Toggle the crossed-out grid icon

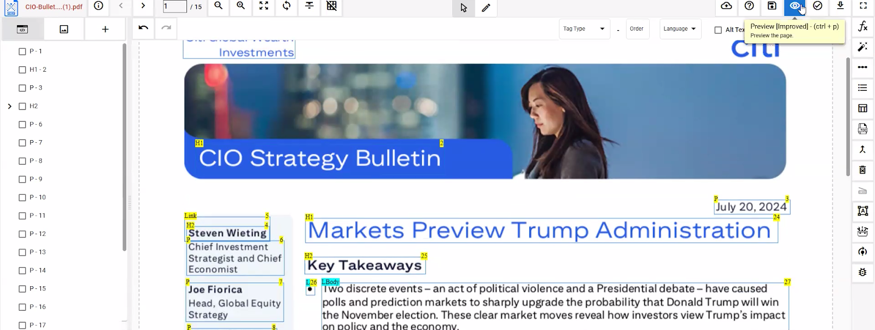(331, 5)
